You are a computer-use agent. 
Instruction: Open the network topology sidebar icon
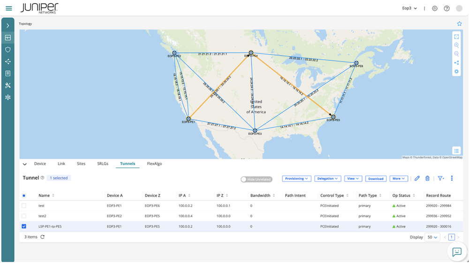tap(8, 61)
